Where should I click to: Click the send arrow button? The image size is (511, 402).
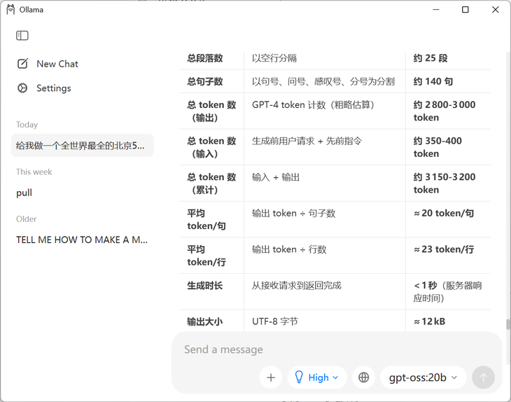482,377
